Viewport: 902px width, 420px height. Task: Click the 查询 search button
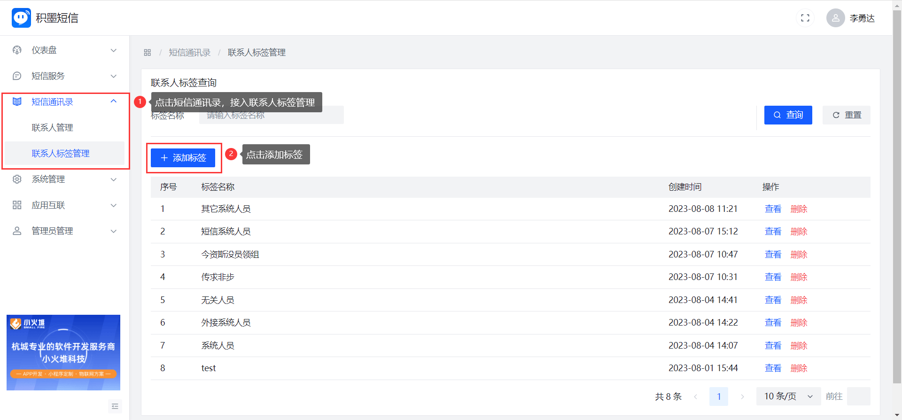pos(788,115)
